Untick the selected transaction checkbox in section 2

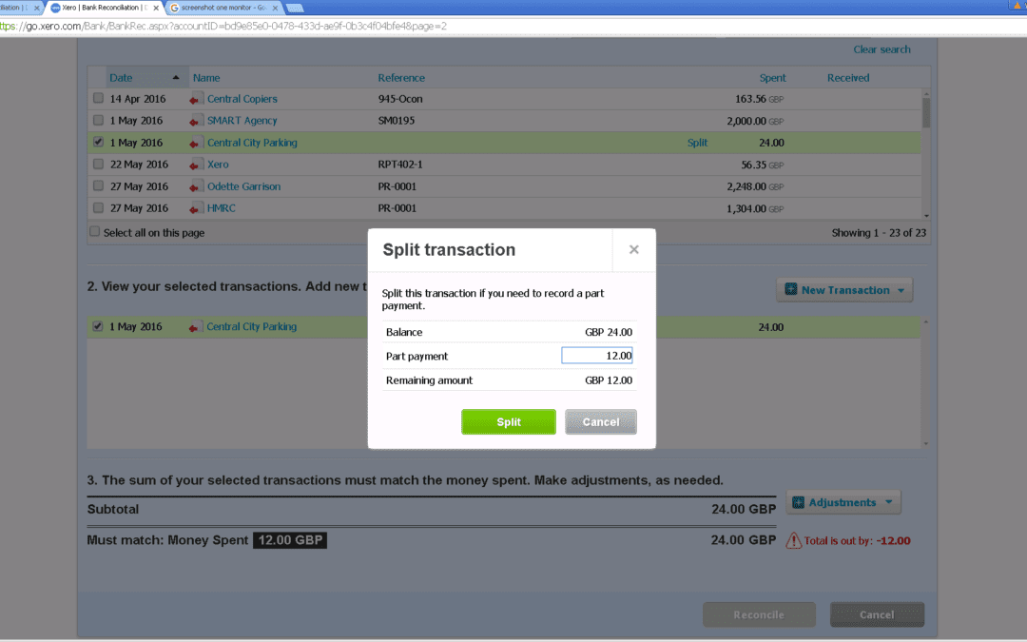(98, 326)
